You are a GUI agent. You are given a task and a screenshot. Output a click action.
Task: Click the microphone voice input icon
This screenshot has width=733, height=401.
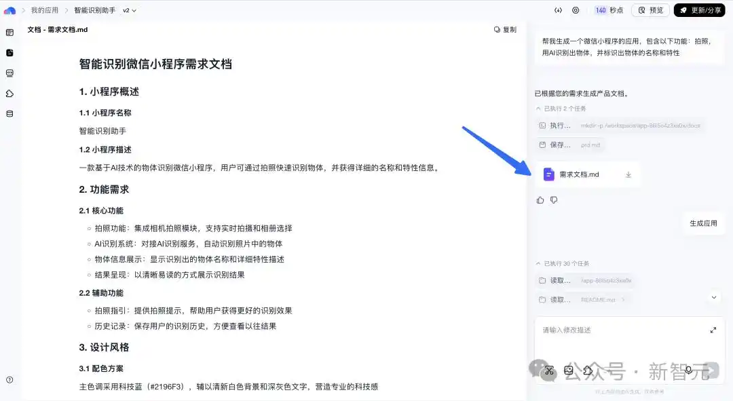tap(689, 370)
